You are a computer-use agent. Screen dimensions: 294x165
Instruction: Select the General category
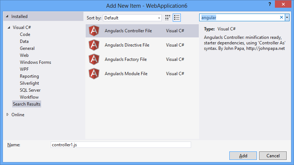click(27, 48)
